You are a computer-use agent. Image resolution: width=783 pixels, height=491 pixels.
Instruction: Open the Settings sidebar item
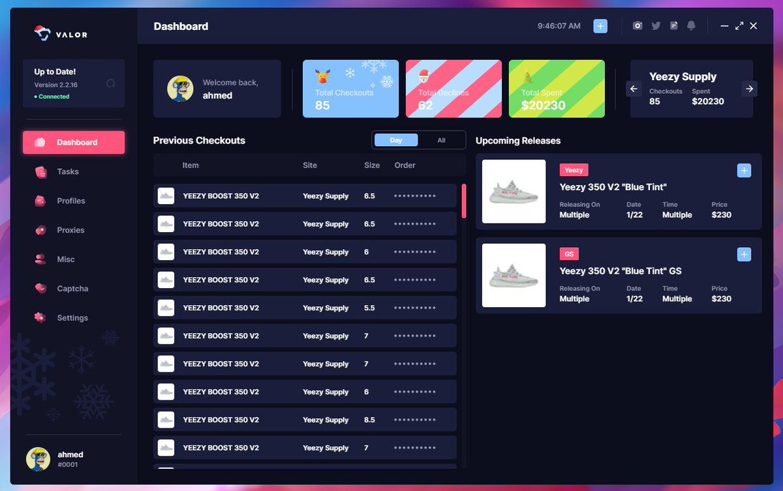[x=74, y=318]
